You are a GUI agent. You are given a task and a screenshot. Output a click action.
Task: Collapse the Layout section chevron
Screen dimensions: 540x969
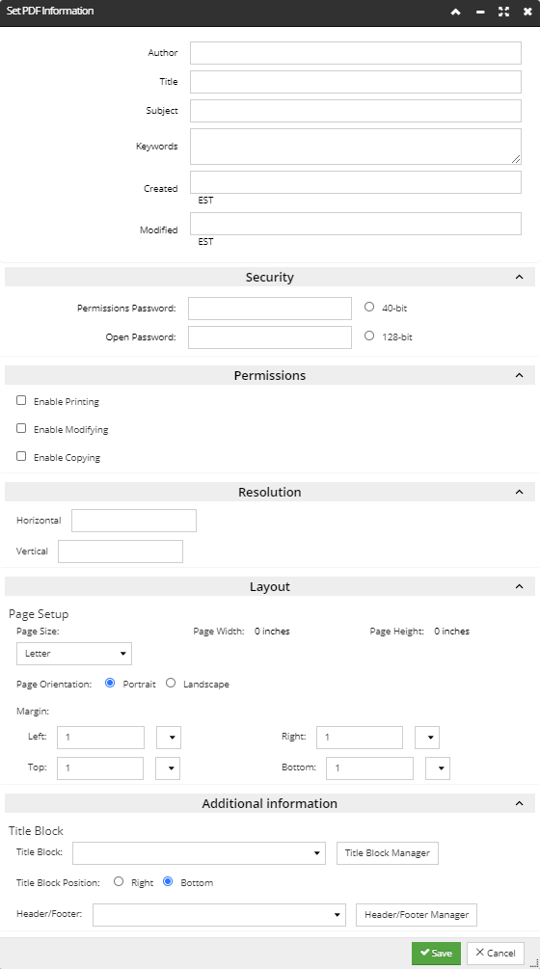(x=519, y=586)
